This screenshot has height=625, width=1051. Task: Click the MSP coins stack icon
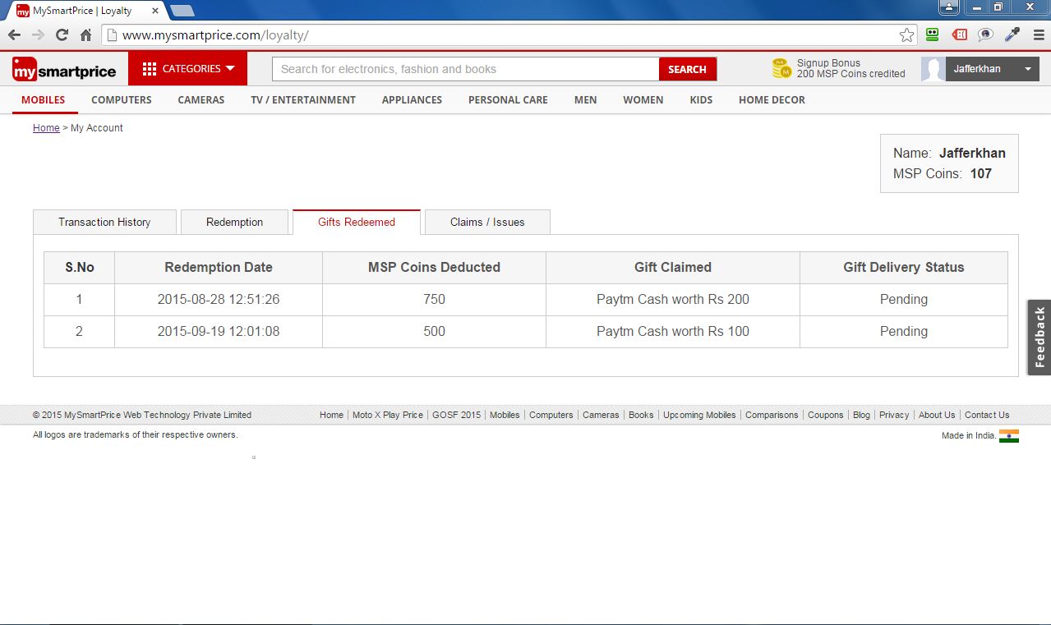[781, 68]
